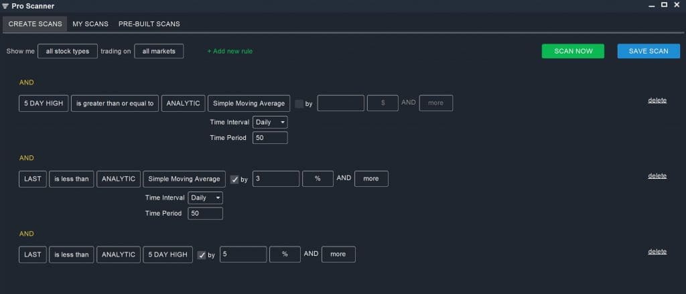Click 'more' button in the 3% rule
Image resolution: width=686 pixels, height=294 pixels.
point(371,179)
